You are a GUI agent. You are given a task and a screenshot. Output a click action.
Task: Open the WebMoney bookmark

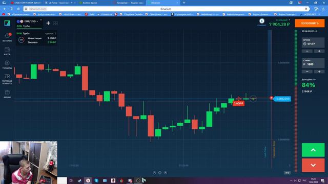coord(208,14)
